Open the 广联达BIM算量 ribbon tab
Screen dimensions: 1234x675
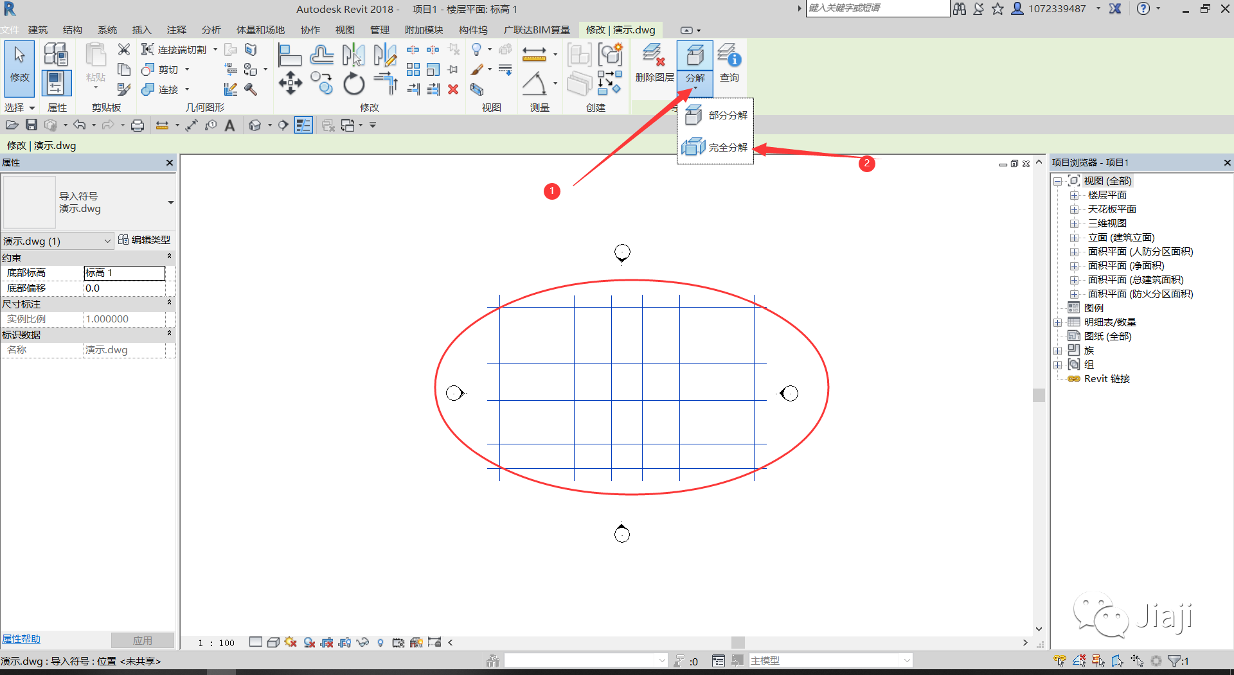click(537, 30)
